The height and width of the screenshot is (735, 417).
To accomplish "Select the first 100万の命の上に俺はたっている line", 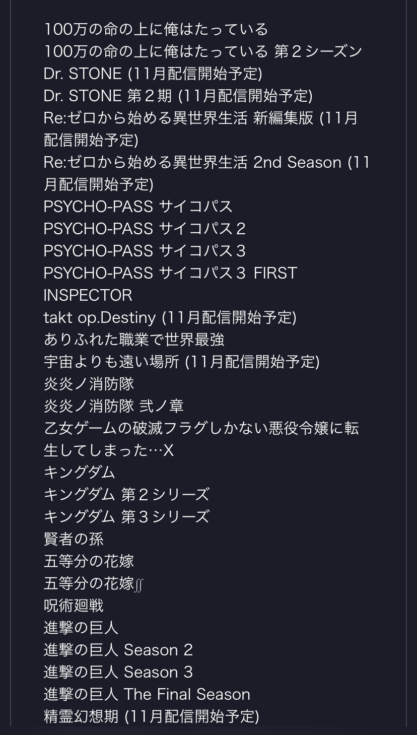I will (x=156, y=29).
